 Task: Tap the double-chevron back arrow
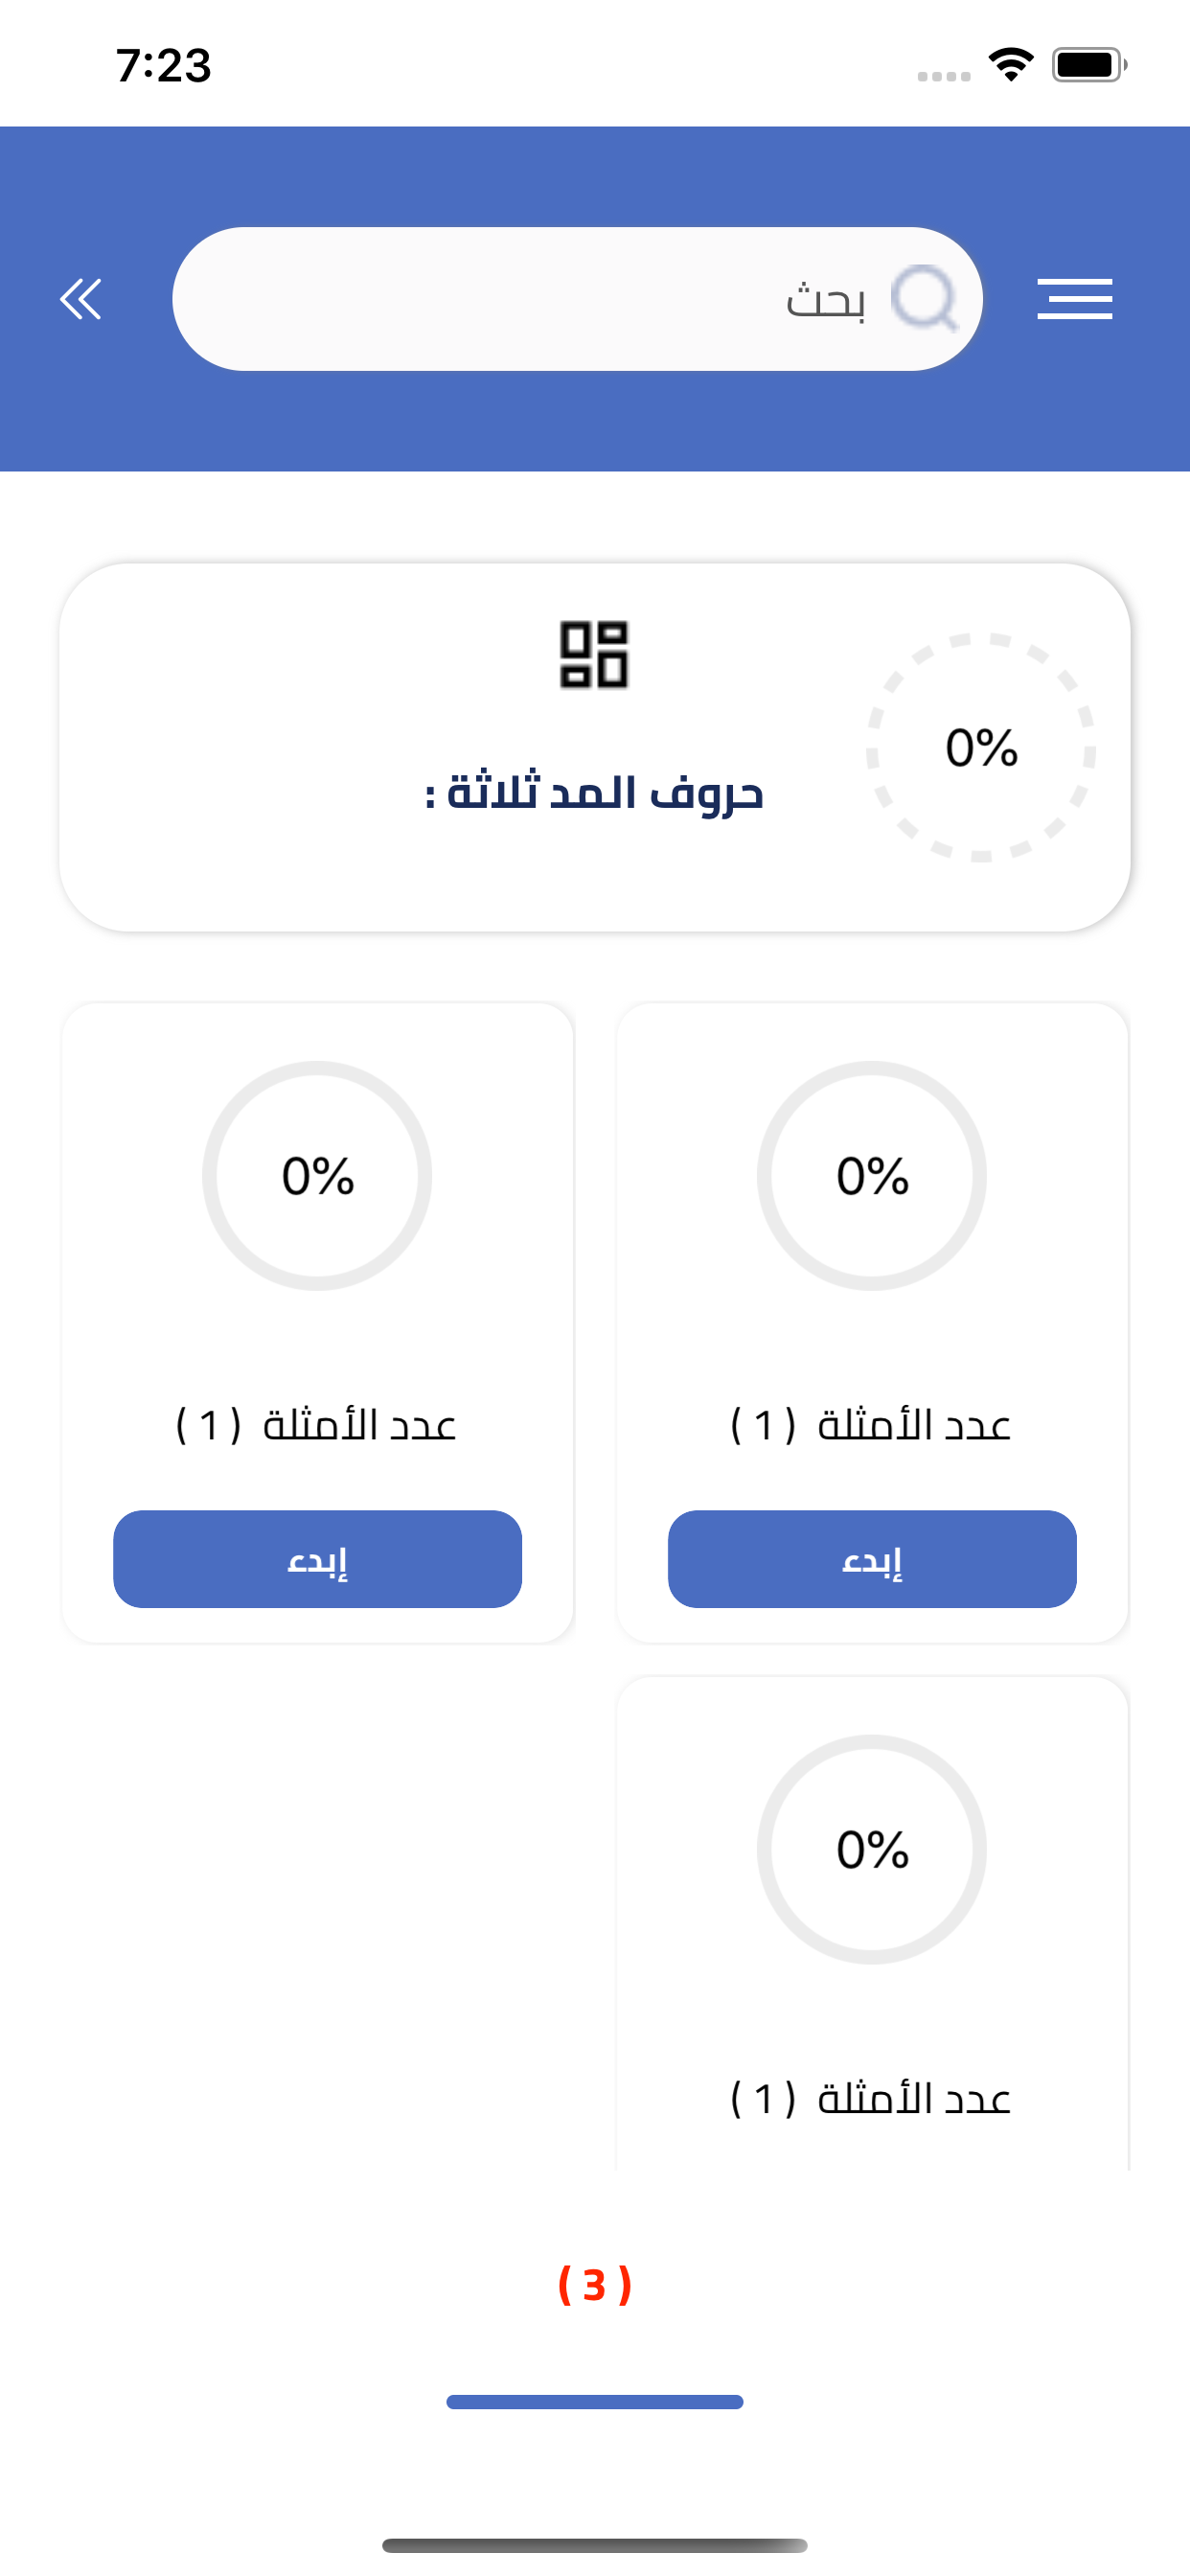[81, 299]
